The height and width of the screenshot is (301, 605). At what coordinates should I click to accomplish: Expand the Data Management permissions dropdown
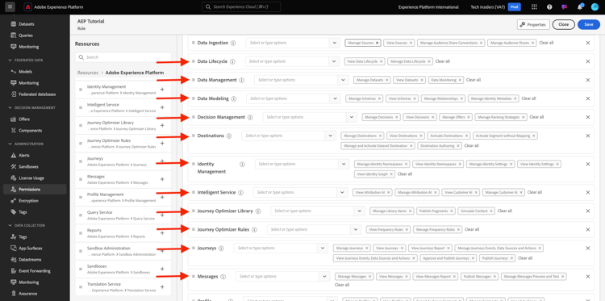point(344,80)
